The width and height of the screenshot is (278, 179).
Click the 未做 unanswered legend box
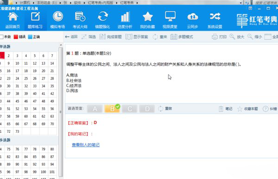pos(1,37)
